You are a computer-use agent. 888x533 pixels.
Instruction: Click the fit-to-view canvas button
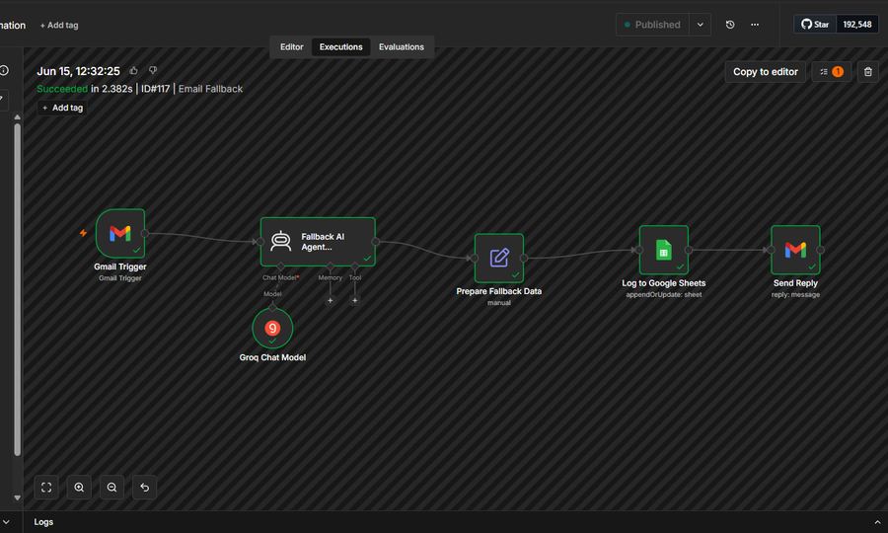pos(46,488)
